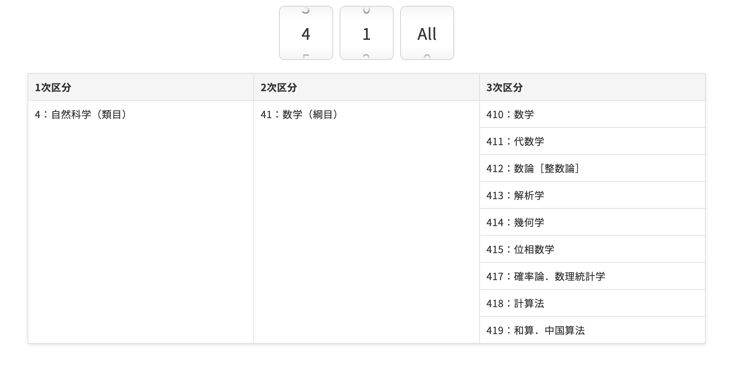Select the 412：数論［整数論］ row
The width and height of the screenshot is (734, 370).
[x=533, y=169]
